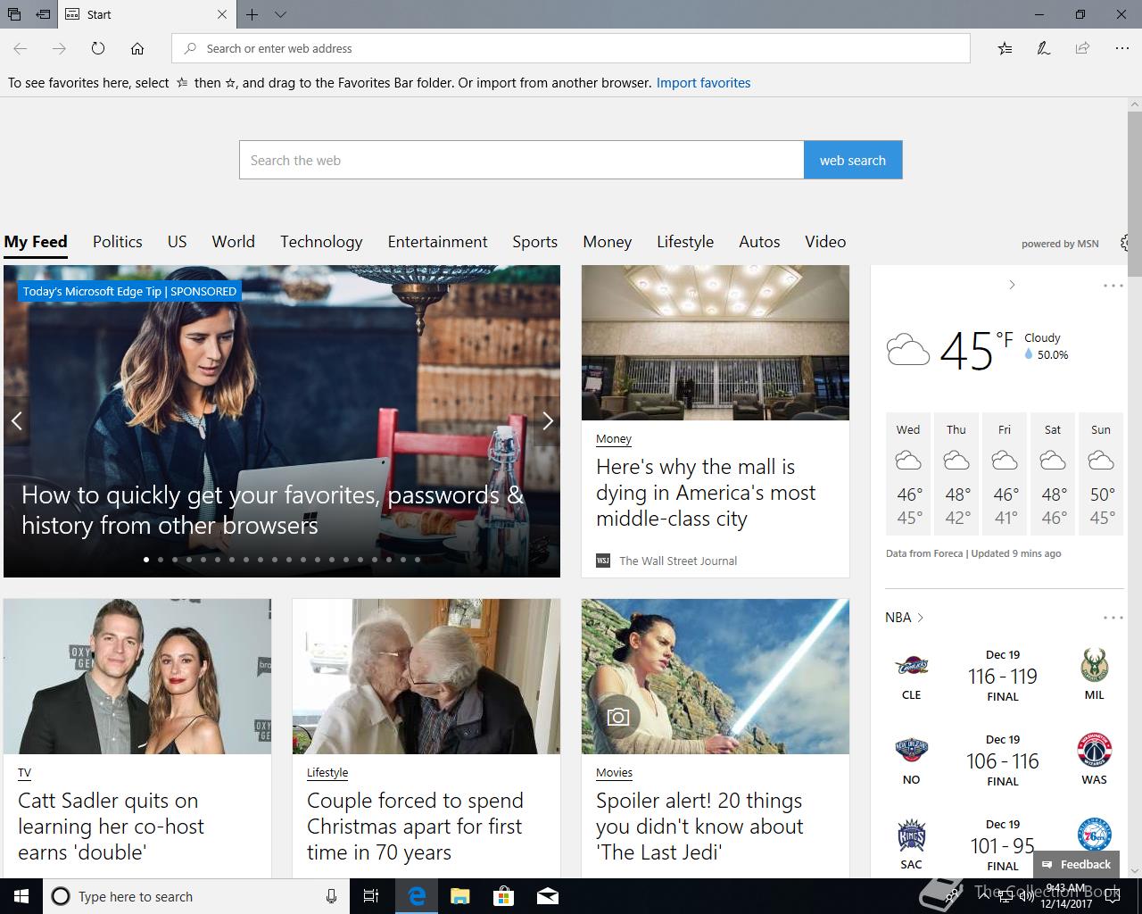
Task: Click the Lifestyle category label on card
Action: click(327, 773)
